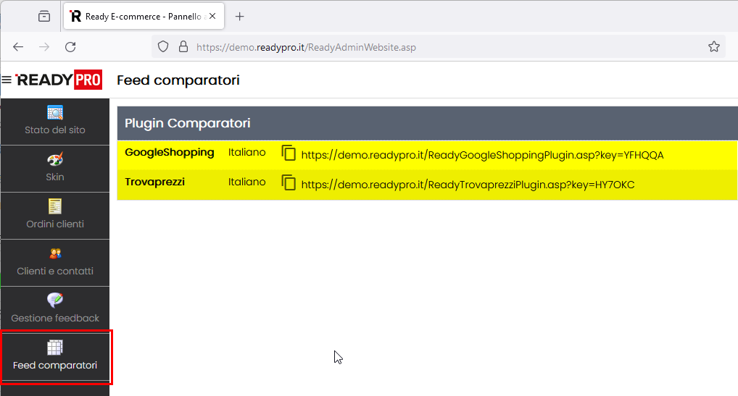
Task: Open Stato del sito section
Action: [55, 121]
